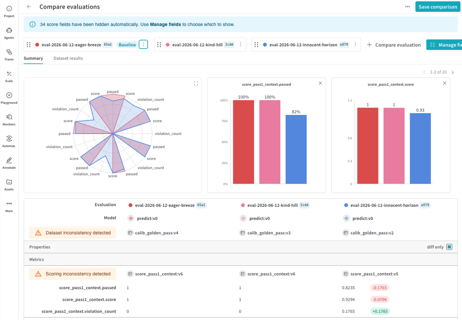Click the Scoring inconsistency warning icon

point(38,274)
